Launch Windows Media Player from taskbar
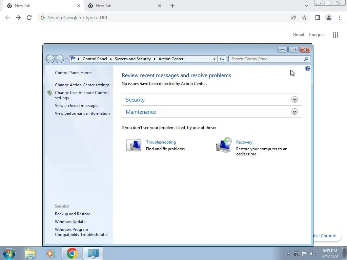347x260 pixels. click(x=51, y=253)
